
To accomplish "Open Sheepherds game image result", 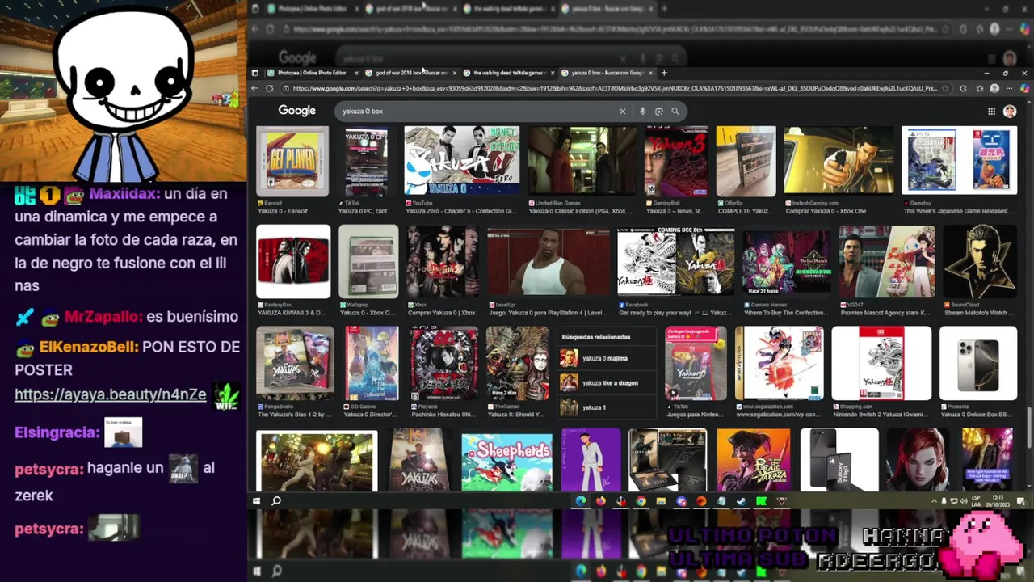I will [x=507, y=462].
